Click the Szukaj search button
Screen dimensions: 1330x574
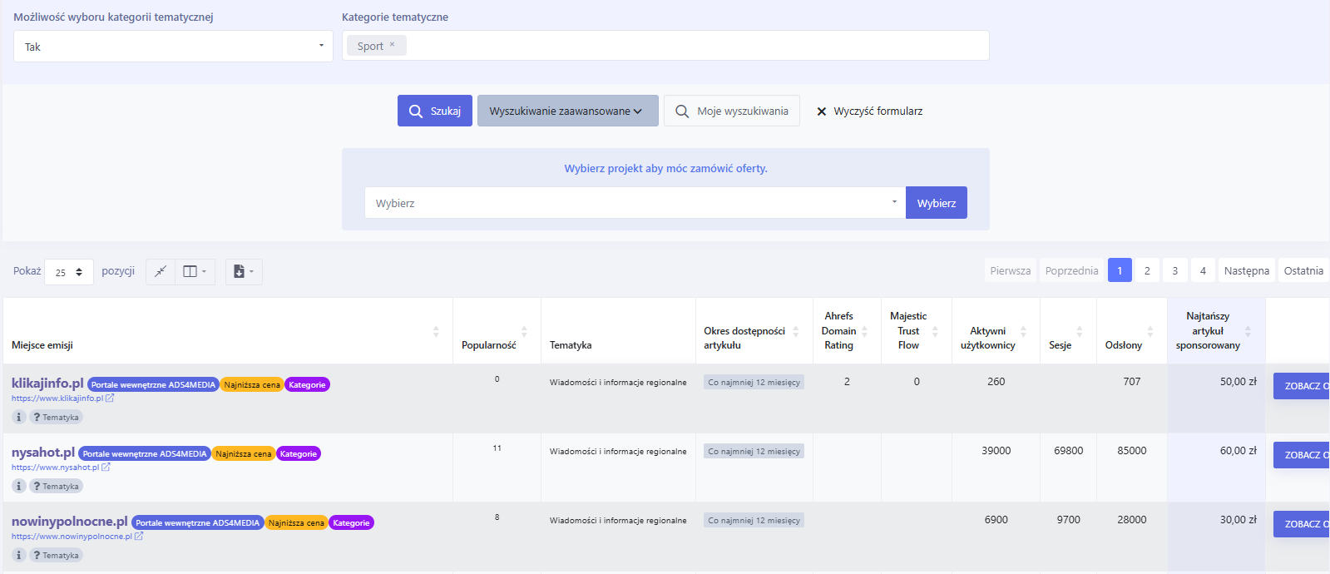tap(435, 111)
